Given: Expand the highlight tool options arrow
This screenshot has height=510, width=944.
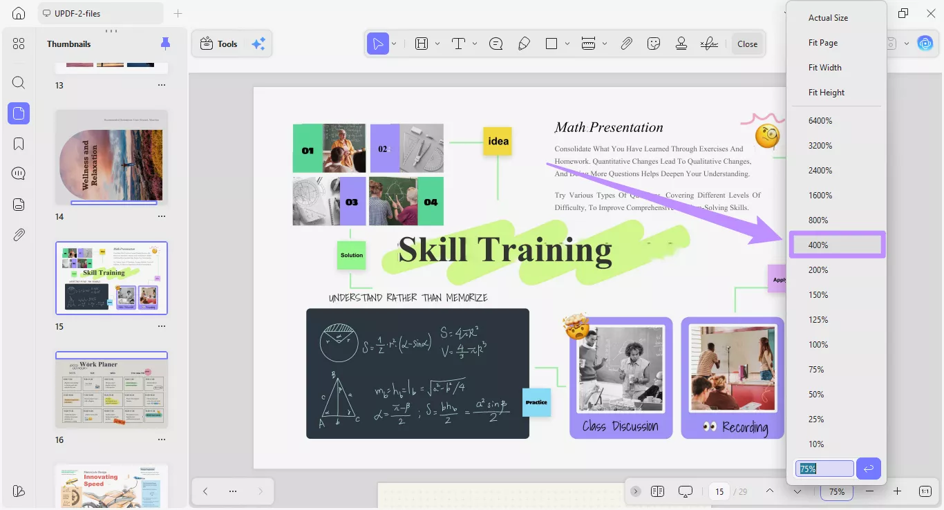Looking at the screenshot, I should 437,44.
